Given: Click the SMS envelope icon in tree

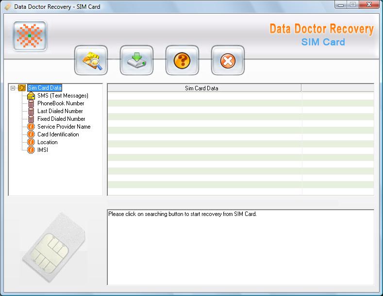Looking at the screenshot, I should pyautogui.click(x=31, y=96).
